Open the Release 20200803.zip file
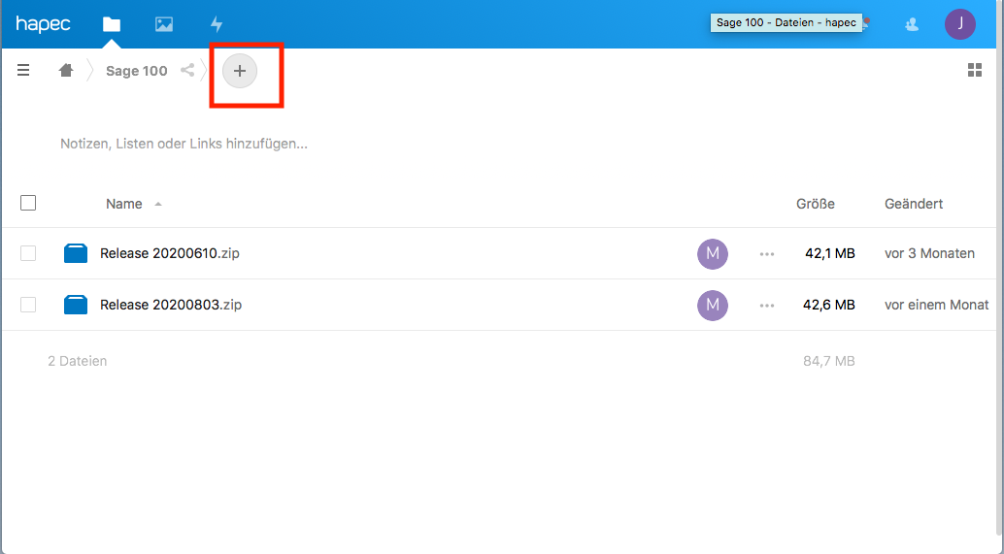 click(x=171, y=305)
